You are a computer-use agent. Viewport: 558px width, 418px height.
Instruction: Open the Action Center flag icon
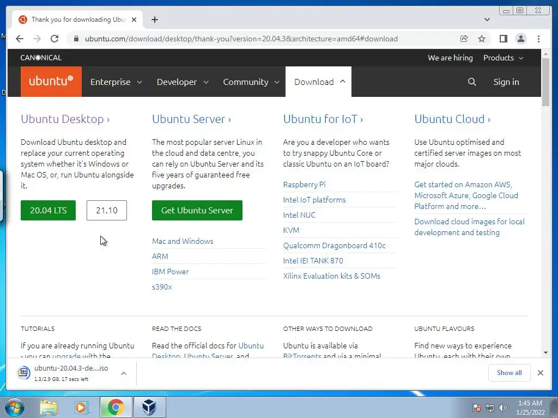coord(476,408)
